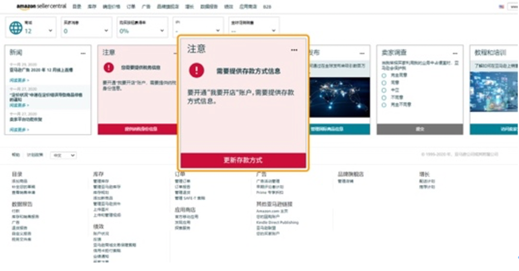The image size is (519, 271).
Task: Click the US flag icon at top right
Action: [x=502, y=7]
